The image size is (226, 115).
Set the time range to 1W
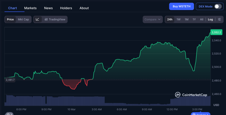coord(178,19)
